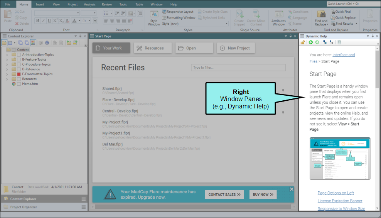Open the font size dropdown
This screenshot has height=218, width=381.
94,13
